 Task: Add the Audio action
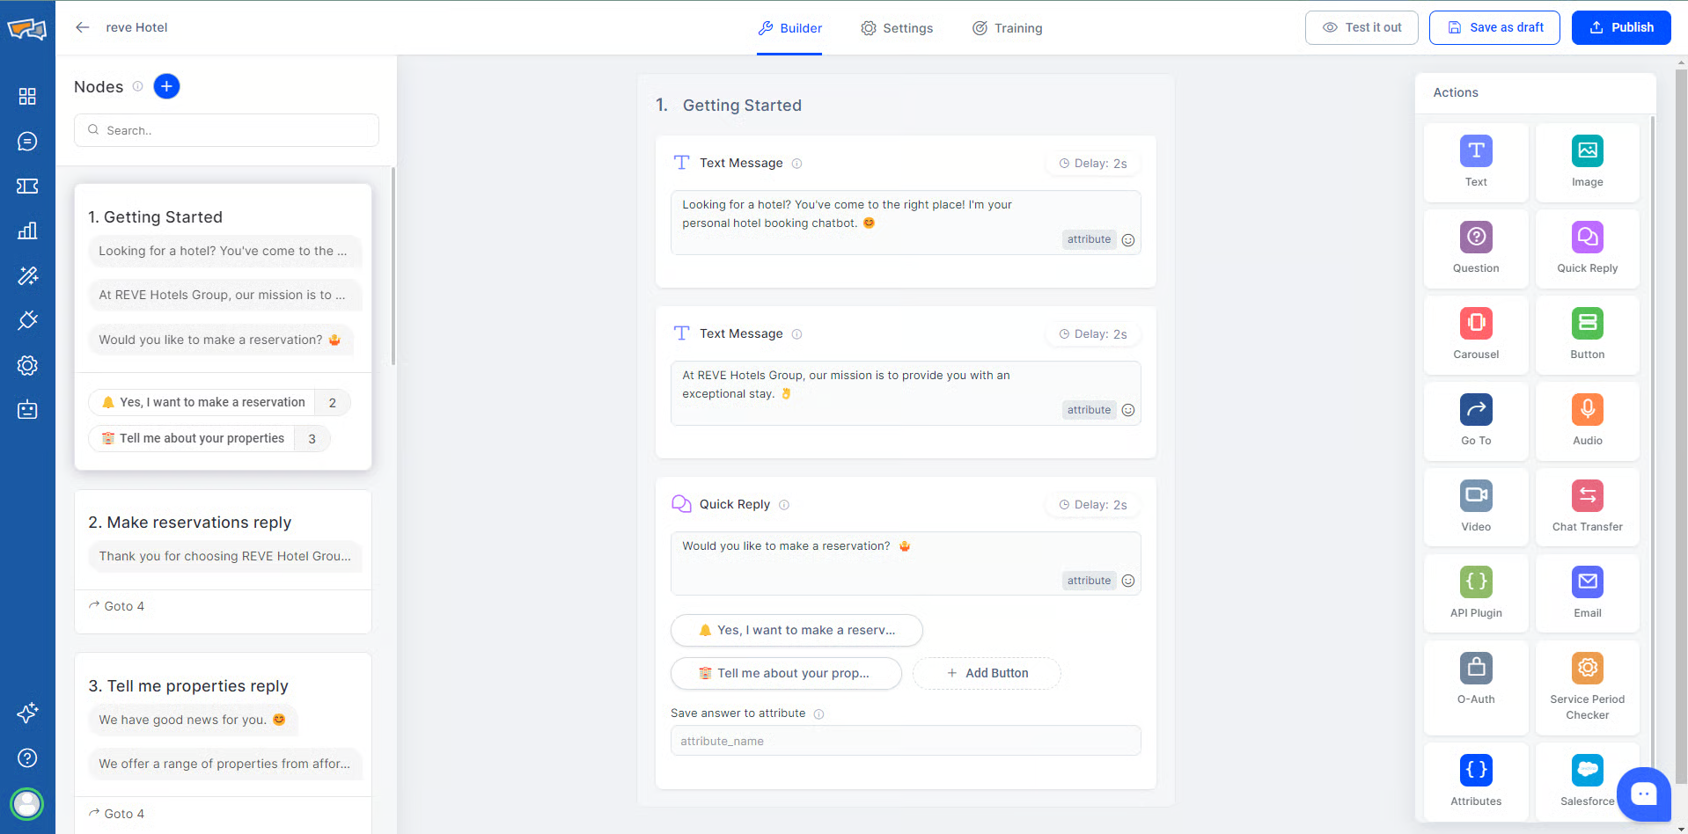pyautogui.click(x=1587, y=421)
